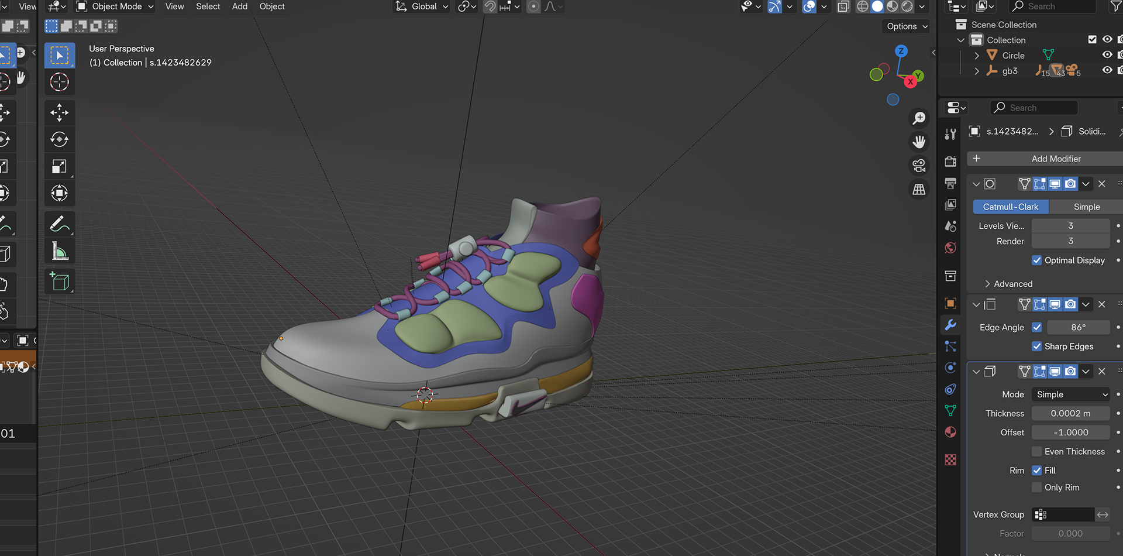Collapse the Solidify modifier panel
Screen dimensions: 1123x556
point(976,371)
